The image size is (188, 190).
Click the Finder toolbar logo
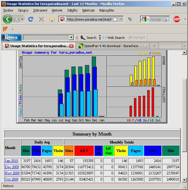[11, 37]
